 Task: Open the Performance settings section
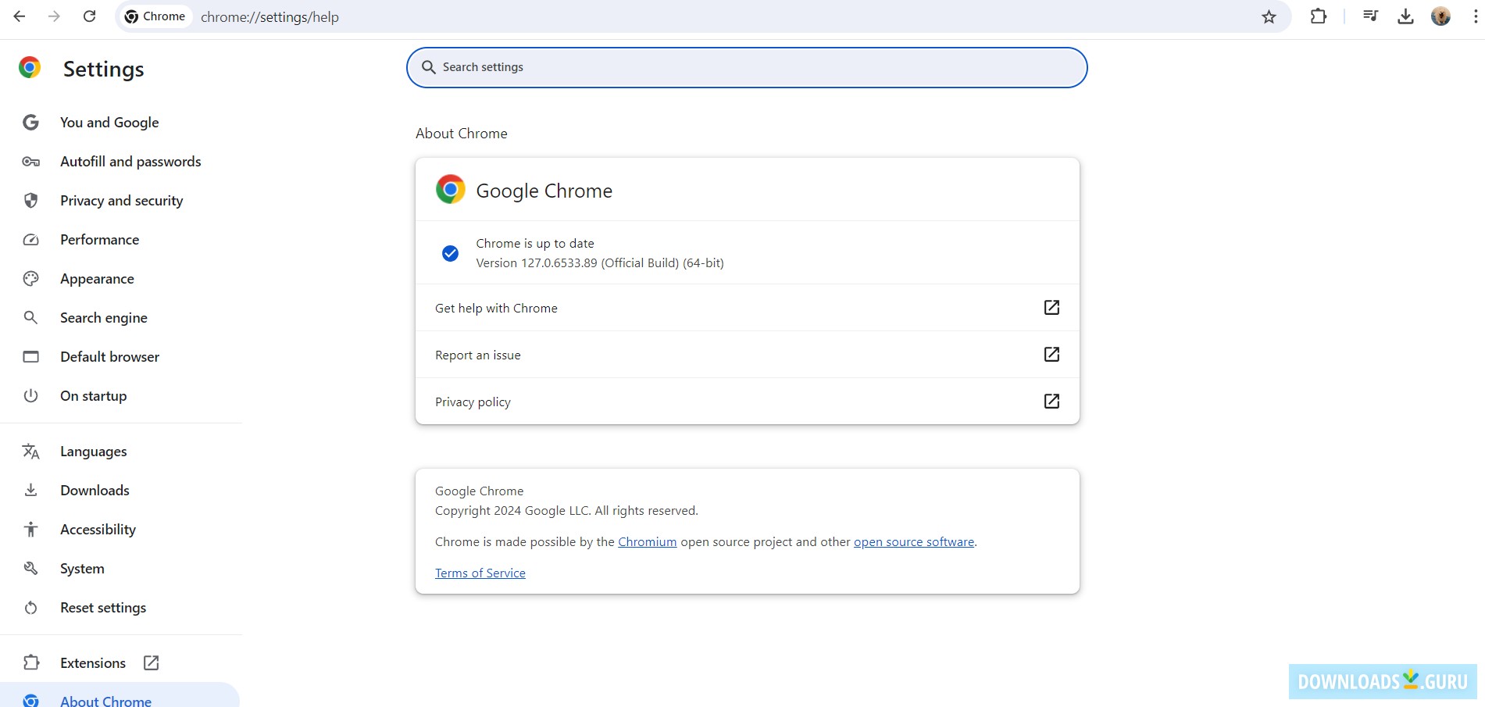coord(99,240)
